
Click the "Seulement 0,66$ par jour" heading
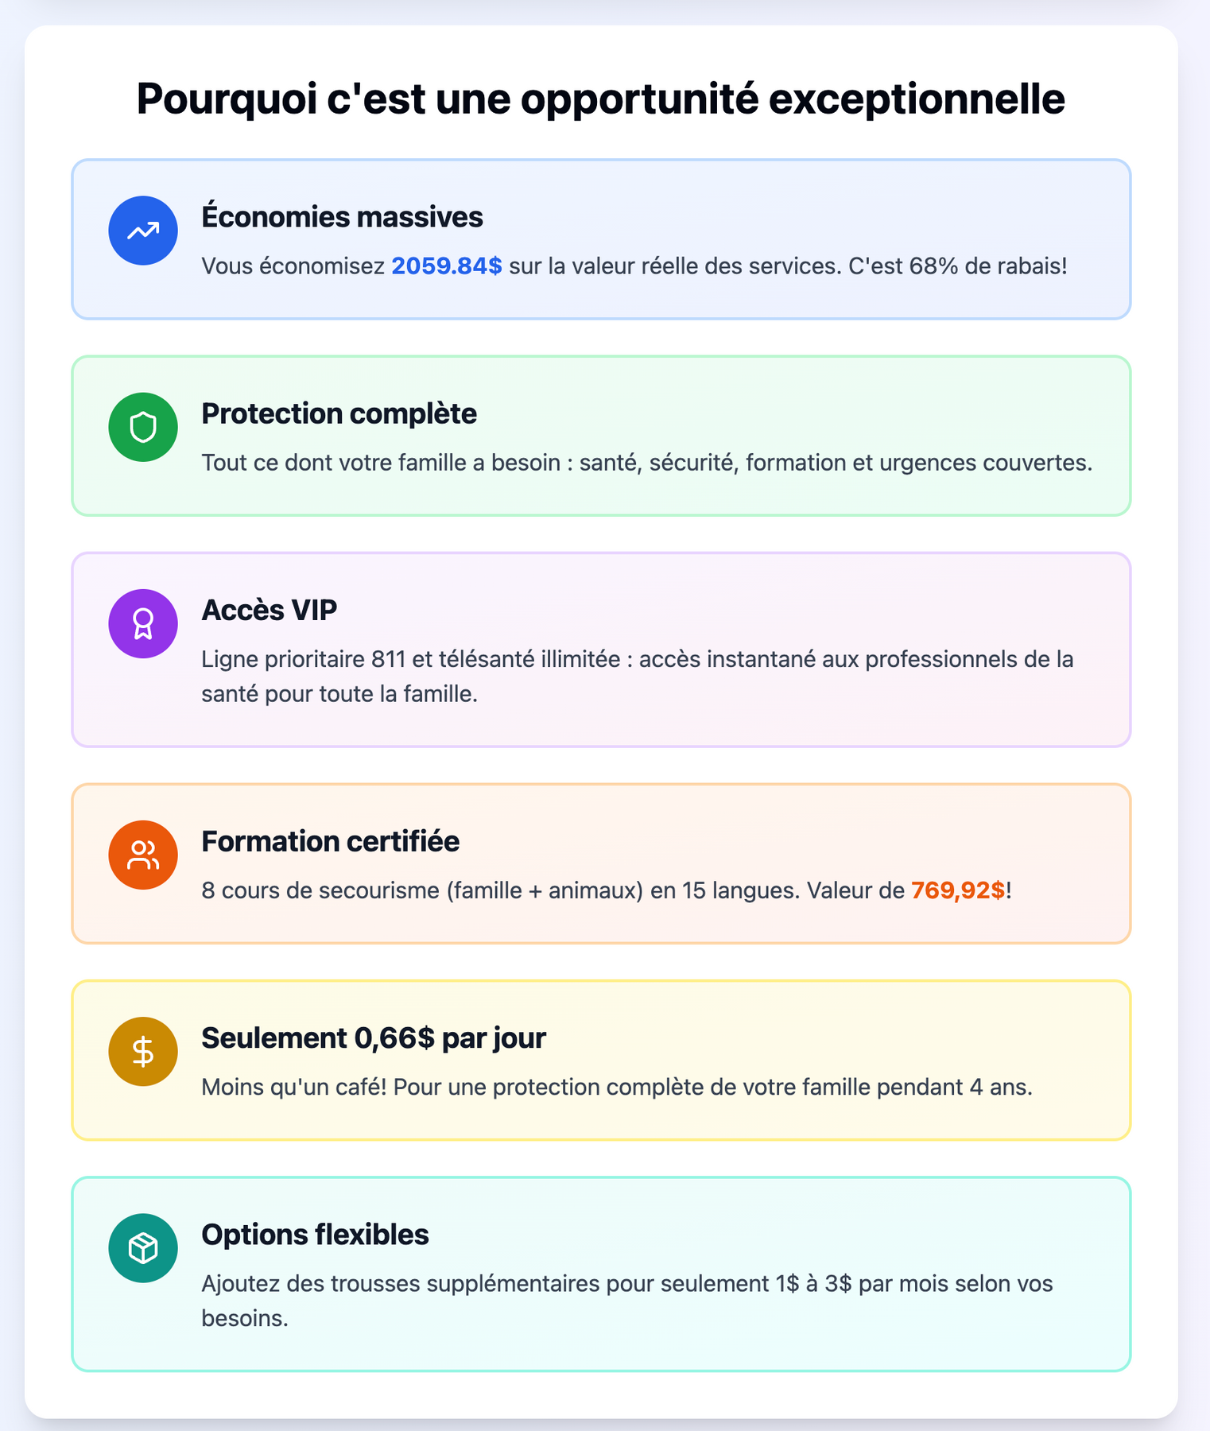373,1037
